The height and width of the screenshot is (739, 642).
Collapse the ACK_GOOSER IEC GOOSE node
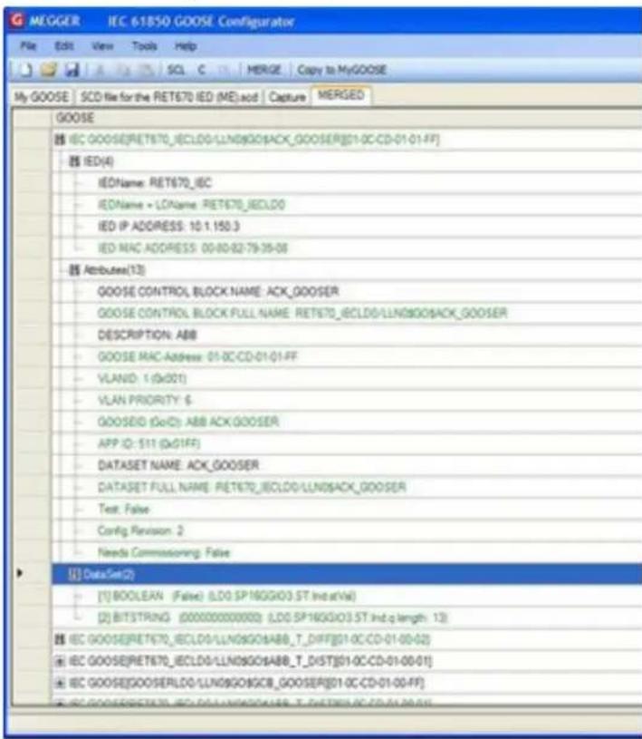pyautogui.click(x=60, y=140)
